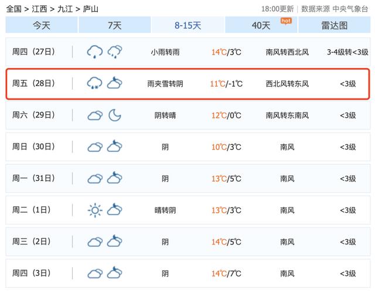Screen dimensions: 375x293
Task: Go to 全国 in breadcrumb
Action: click(x=13, y=9)
